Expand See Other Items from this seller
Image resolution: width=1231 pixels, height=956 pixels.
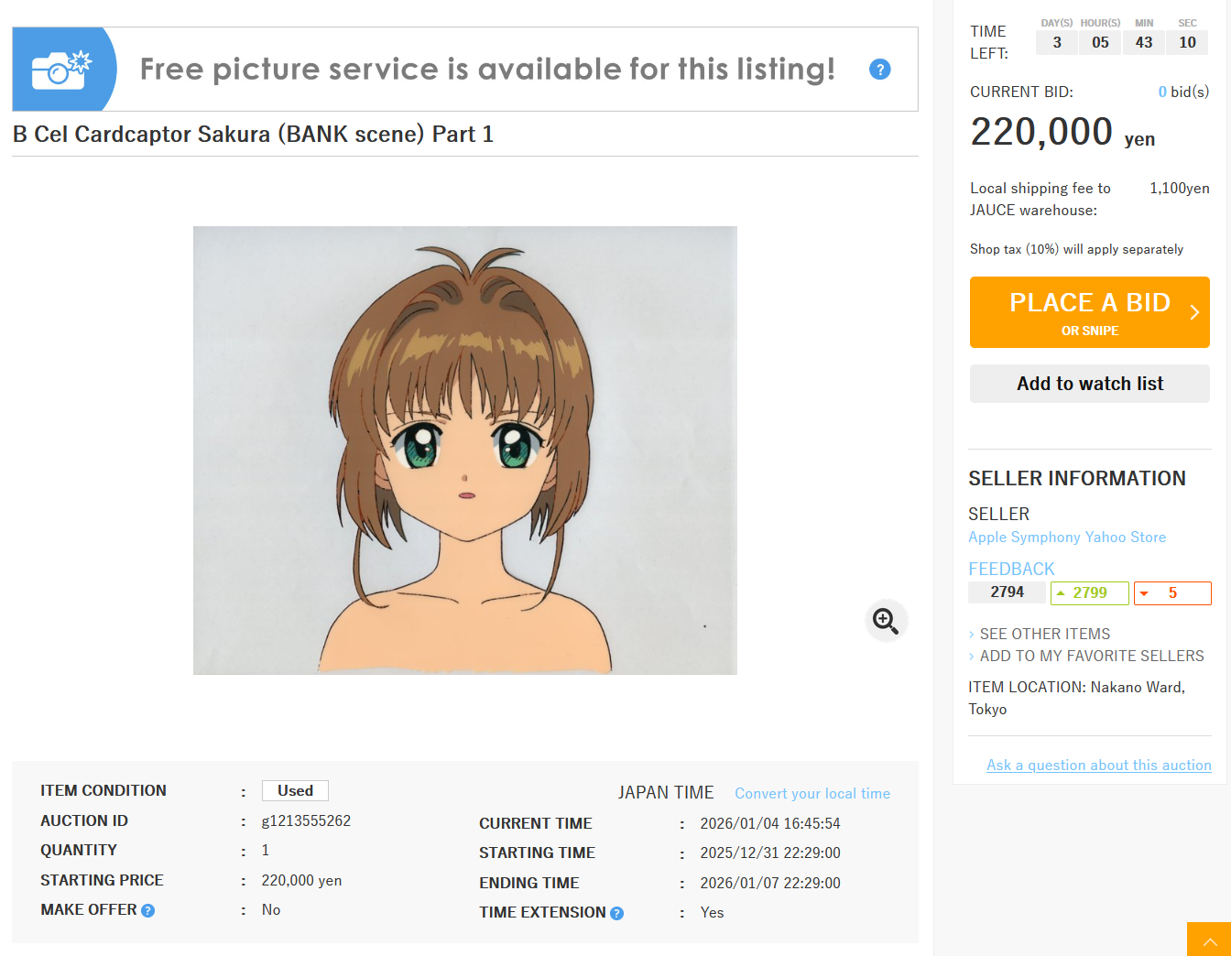pyautogui.click(x=1044, y=634)
